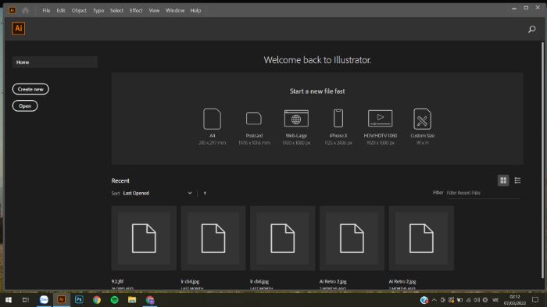
Task: Click the Help question mark tray icon
Action: click(x=424, y=300)
